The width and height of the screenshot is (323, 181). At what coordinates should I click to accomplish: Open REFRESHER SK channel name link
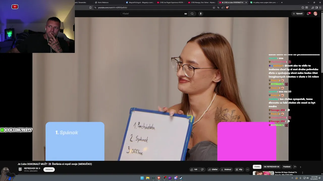pos(31,168)
